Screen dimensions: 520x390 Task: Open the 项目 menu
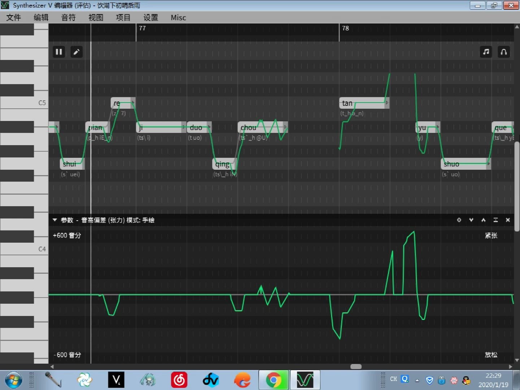coord(123,17)
